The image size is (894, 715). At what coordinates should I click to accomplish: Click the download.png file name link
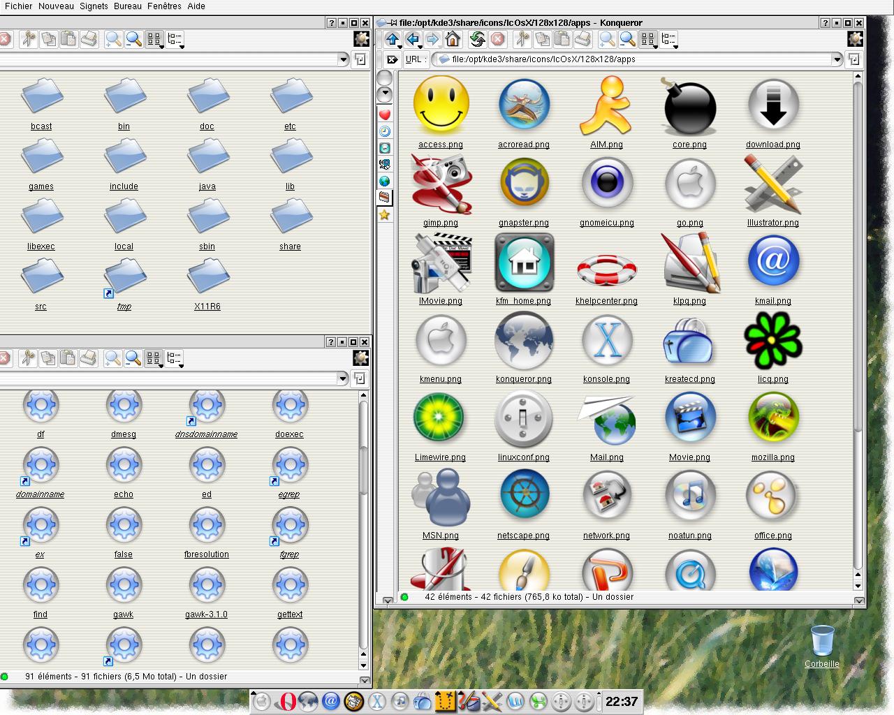(773, 145)
